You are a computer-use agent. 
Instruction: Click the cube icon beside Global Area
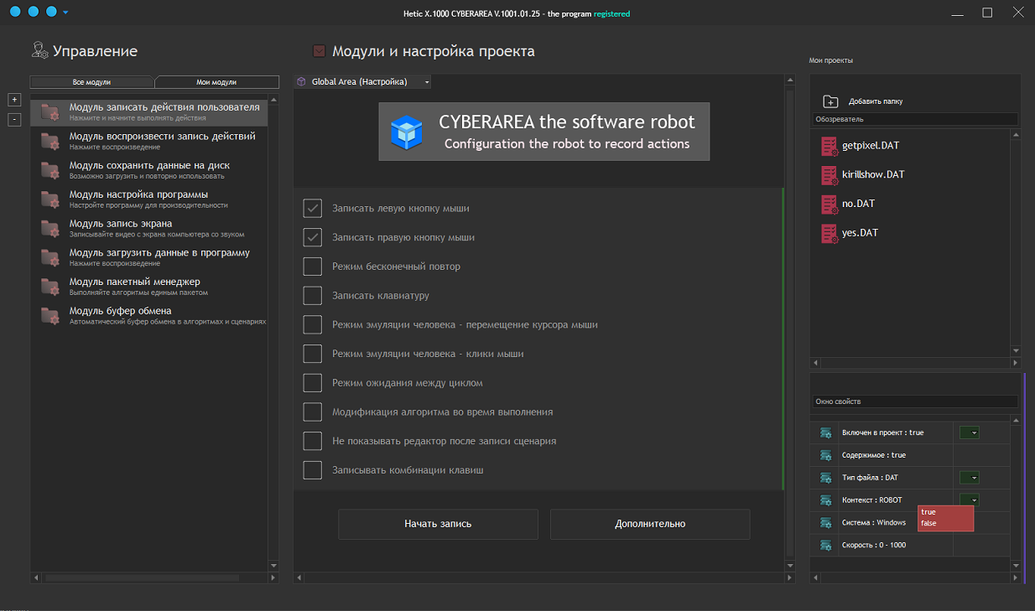tap(301, 82)
